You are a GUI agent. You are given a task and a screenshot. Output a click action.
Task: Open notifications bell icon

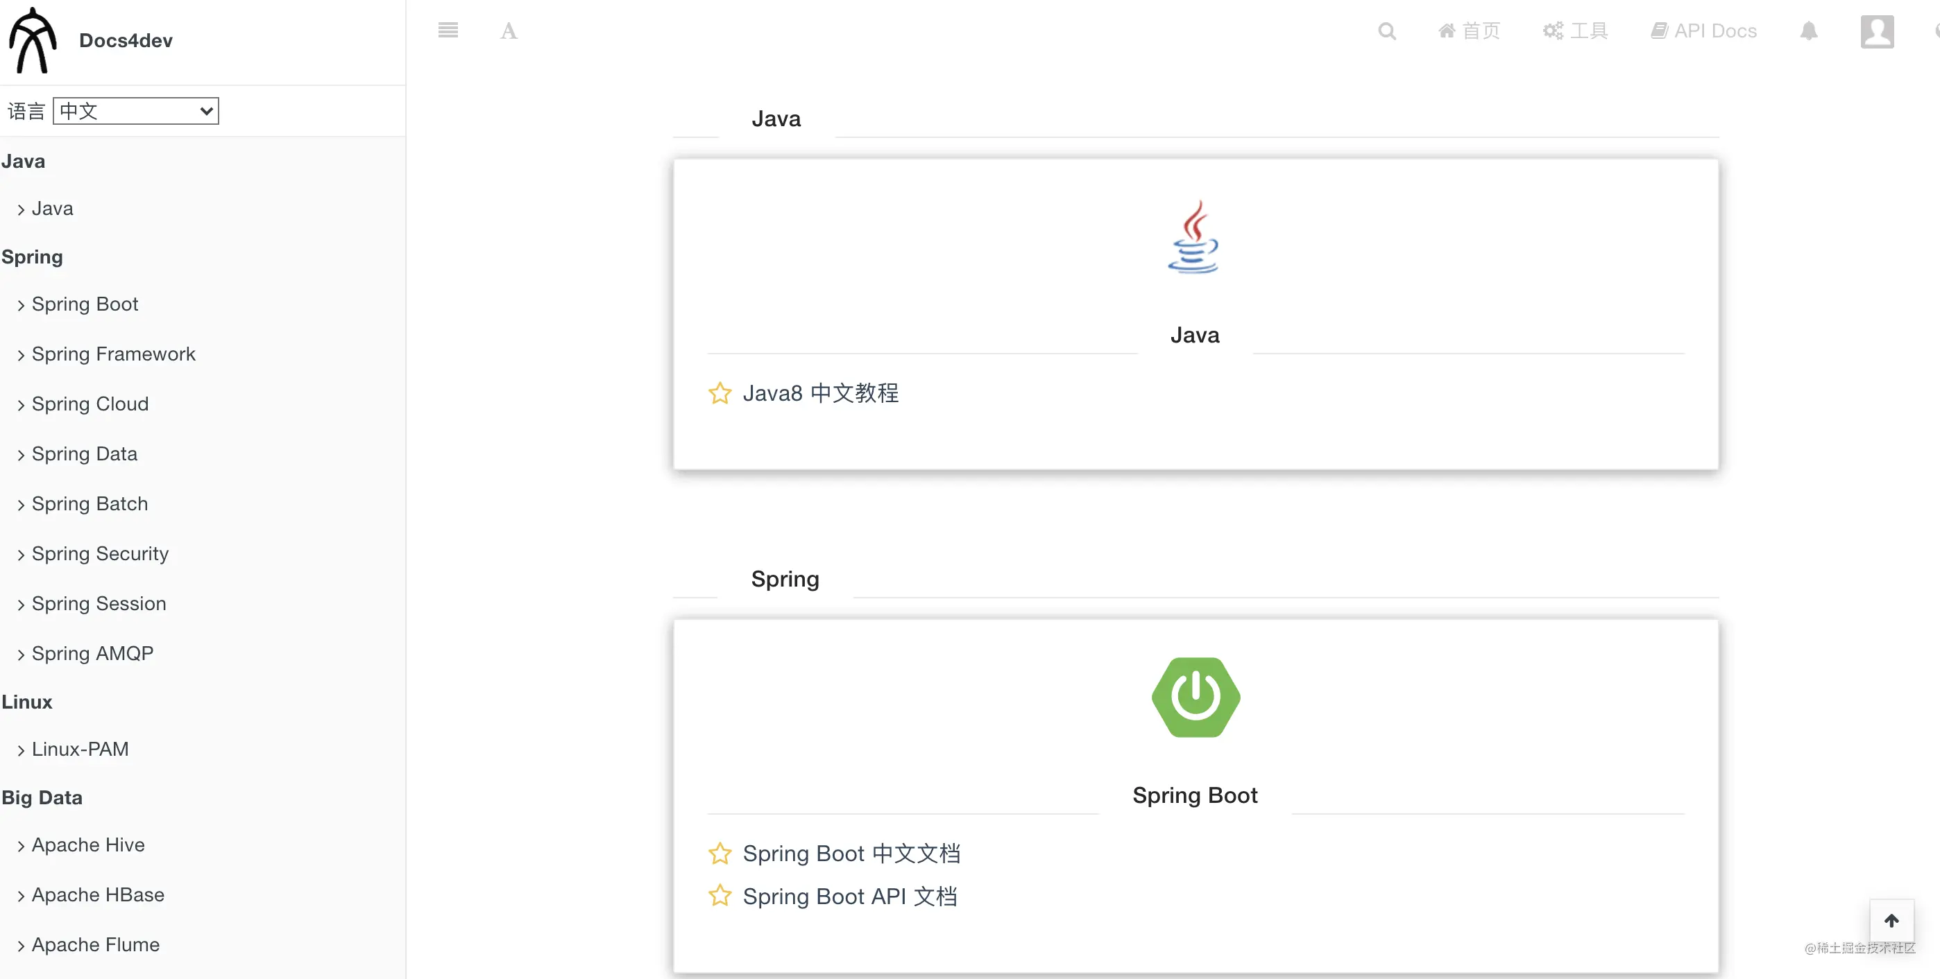pos(1809,31)
